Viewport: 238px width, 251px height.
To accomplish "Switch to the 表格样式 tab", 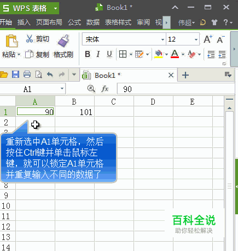I will pyautogui.click(x=118, y=22).
